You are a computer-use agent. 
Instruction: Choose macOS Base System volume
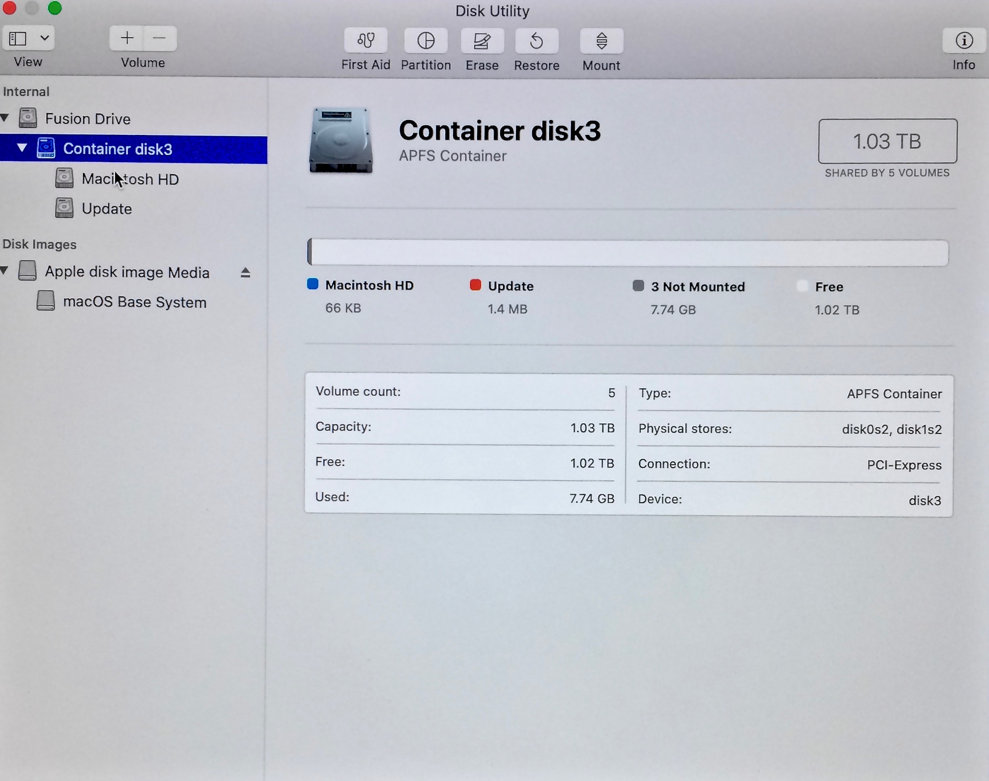pos(135,302)
